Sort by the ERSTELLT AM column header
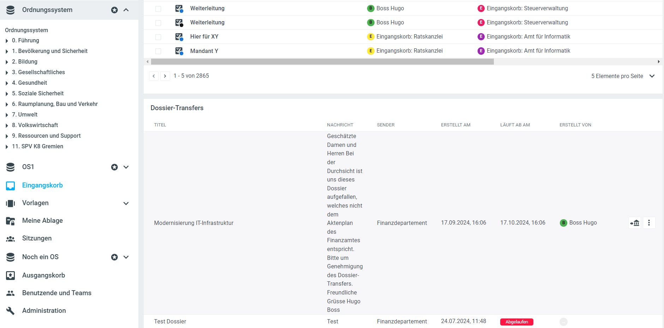The height and width of the screenshot is (328, 664). [x=455, y=125]
